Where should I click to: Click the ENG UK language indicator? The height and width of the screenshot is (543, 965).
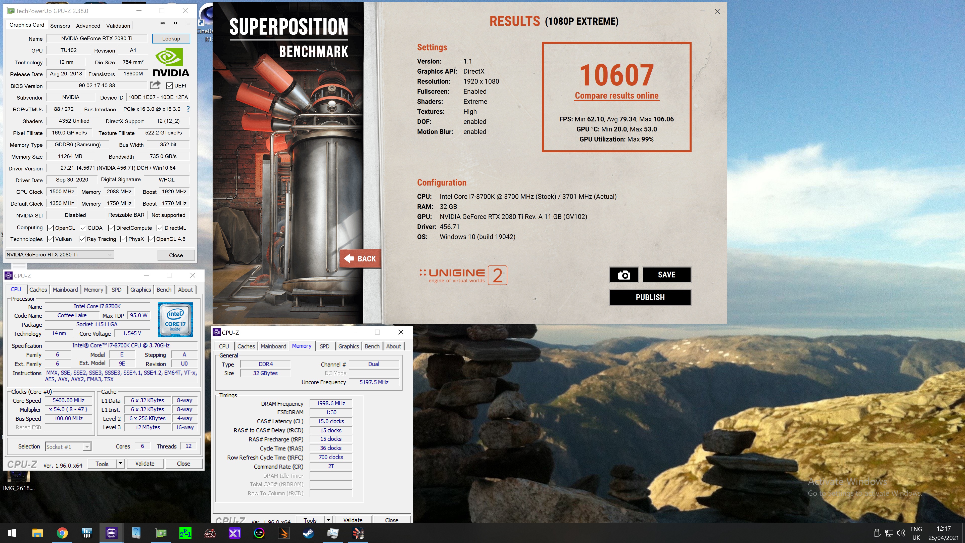[x=916, y=533]
